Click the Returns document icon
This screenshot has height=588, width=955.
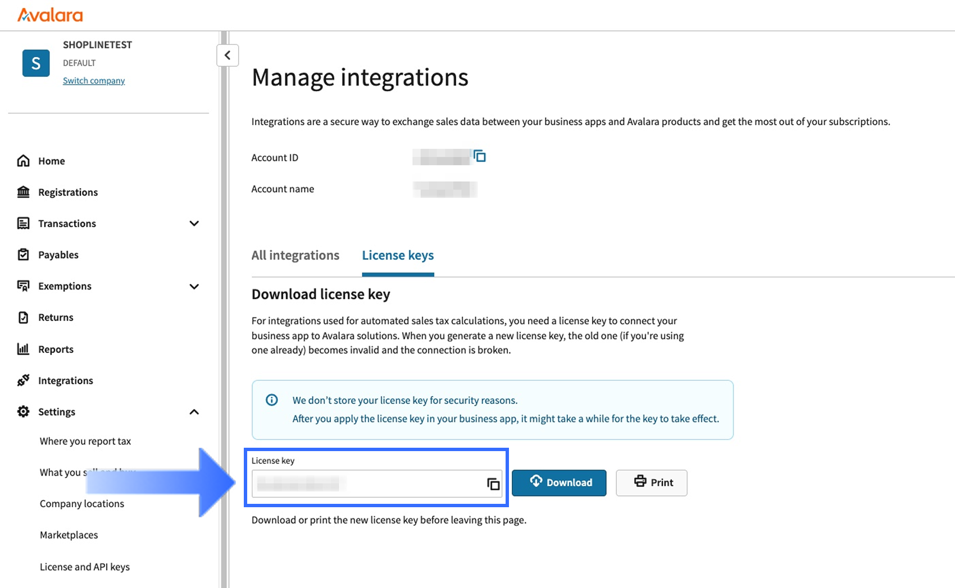click(23, 318)
